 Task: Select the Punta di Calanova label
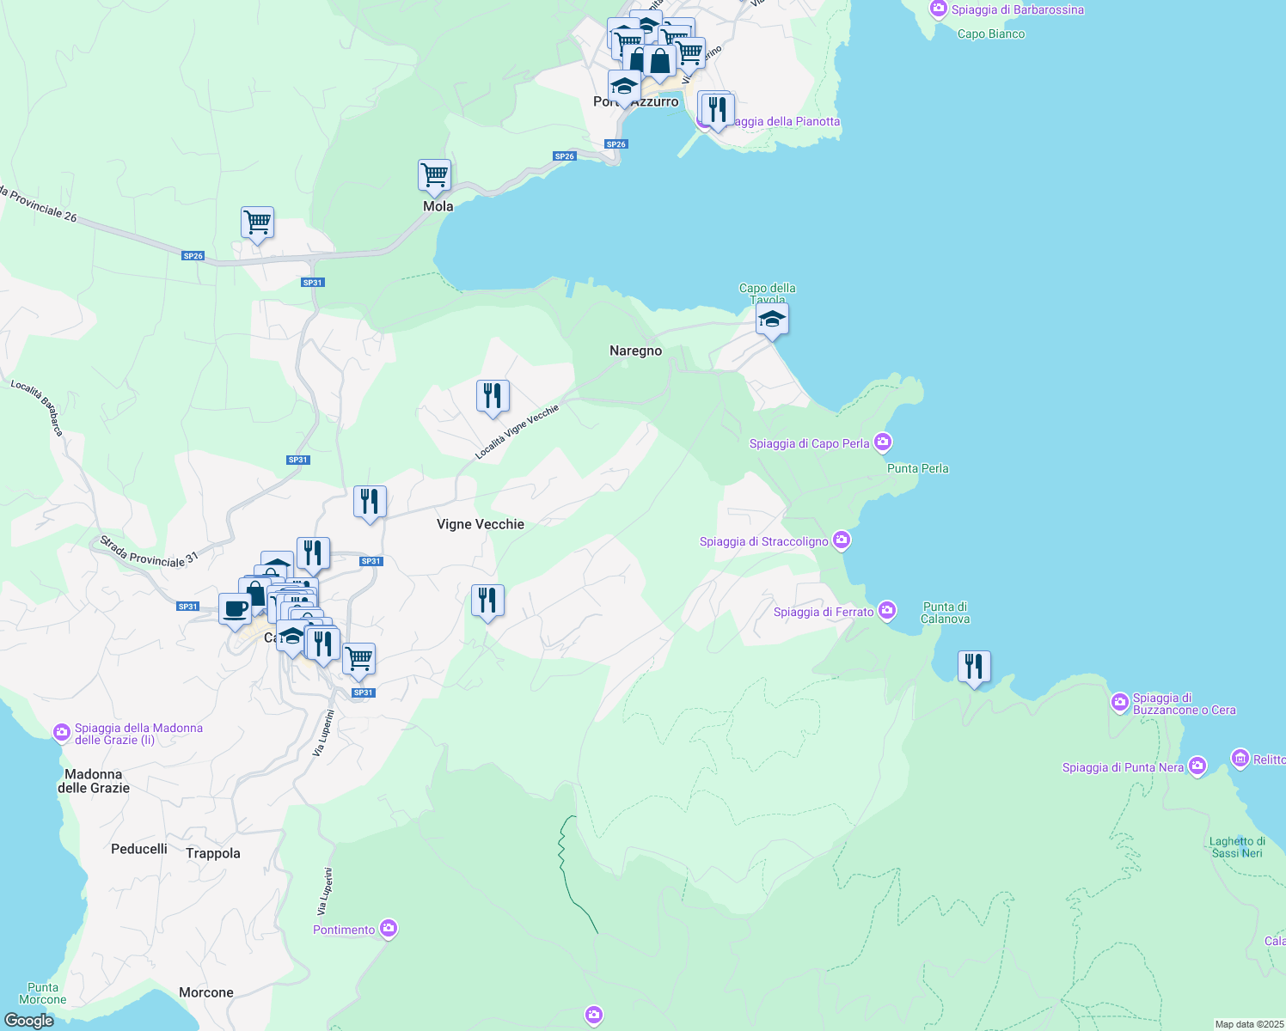pos(946,613)
